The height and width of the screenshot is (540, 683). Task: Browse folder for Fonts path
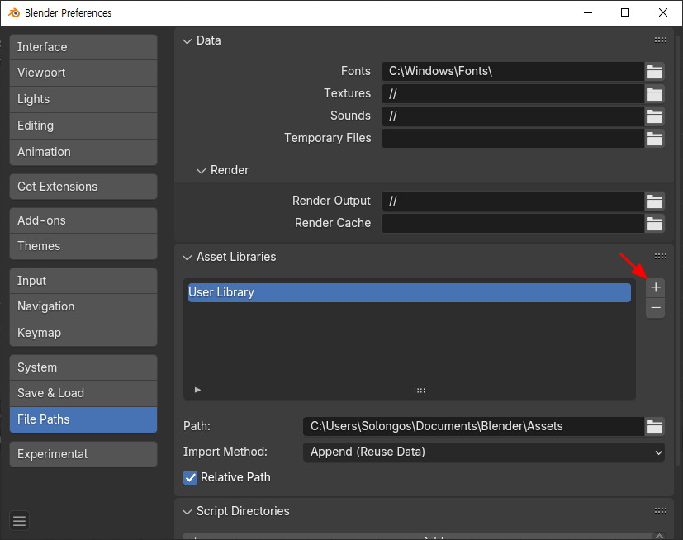pyautogui.click(x=655, y=71)
